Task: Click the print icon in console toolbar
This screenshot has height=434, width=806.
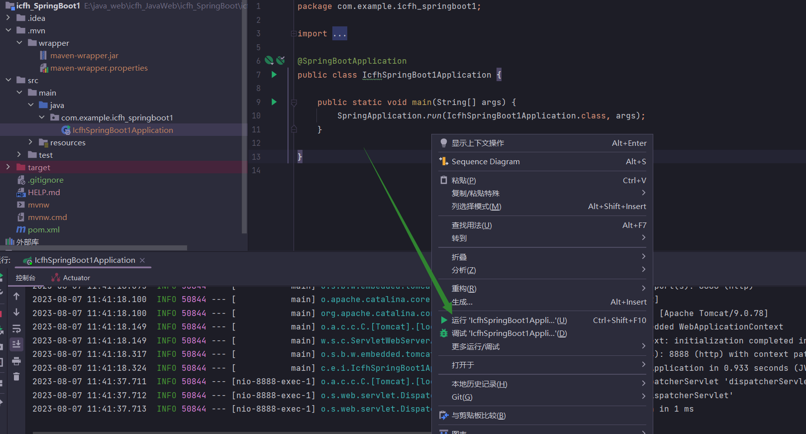Action: coord(16,361)
